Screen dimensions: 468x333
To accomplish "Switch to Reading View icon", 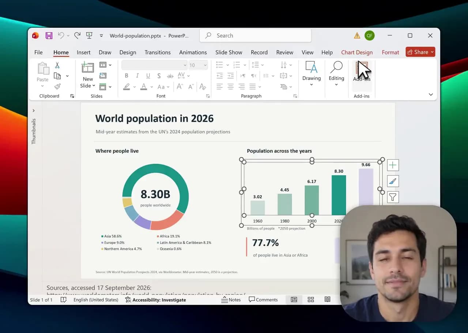I will pyautogui.click(x=328, y=299).
